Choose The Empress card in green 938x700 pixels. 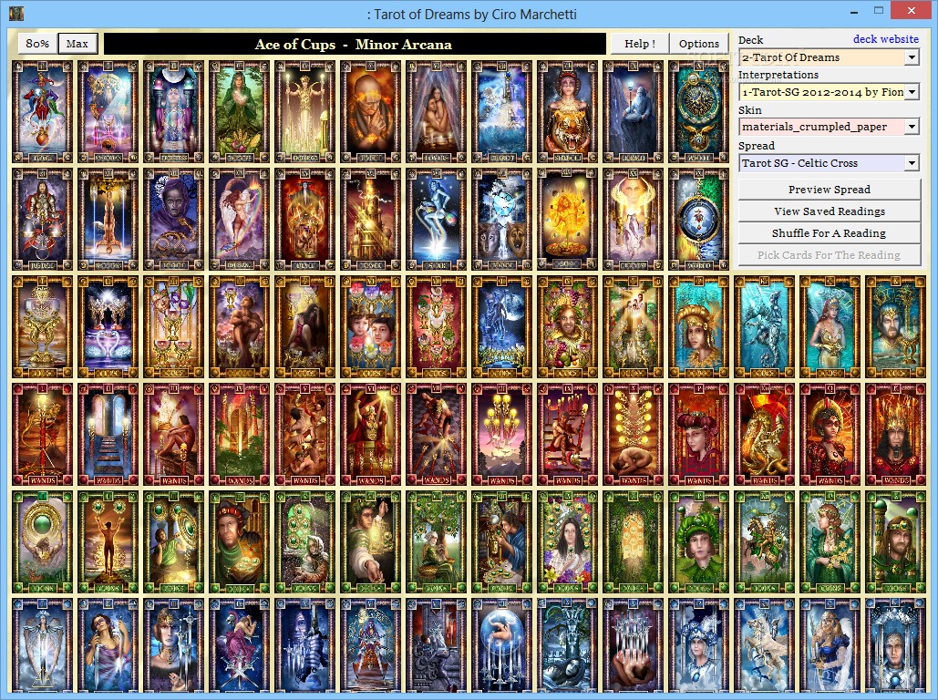coord(239,111)
